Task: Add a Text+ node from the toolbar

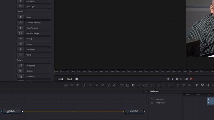Action: click(78, 85)
